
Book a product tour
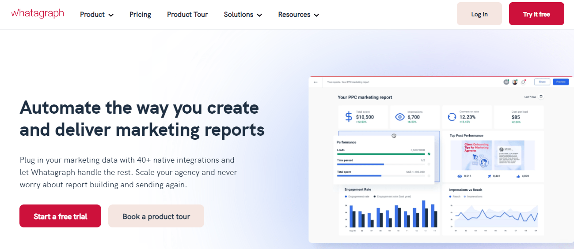(x=156, y=216)
